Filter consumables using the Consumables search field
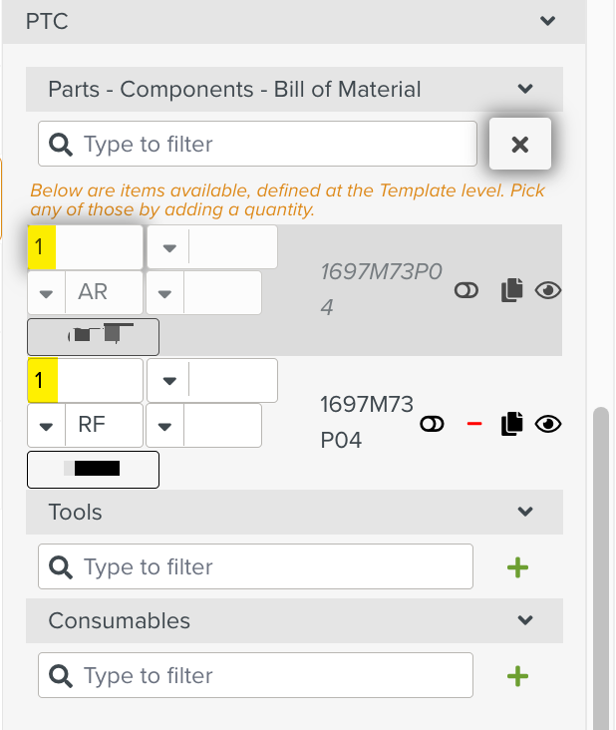The height and width of the screenshot is (730, 616). click(255, 675)
